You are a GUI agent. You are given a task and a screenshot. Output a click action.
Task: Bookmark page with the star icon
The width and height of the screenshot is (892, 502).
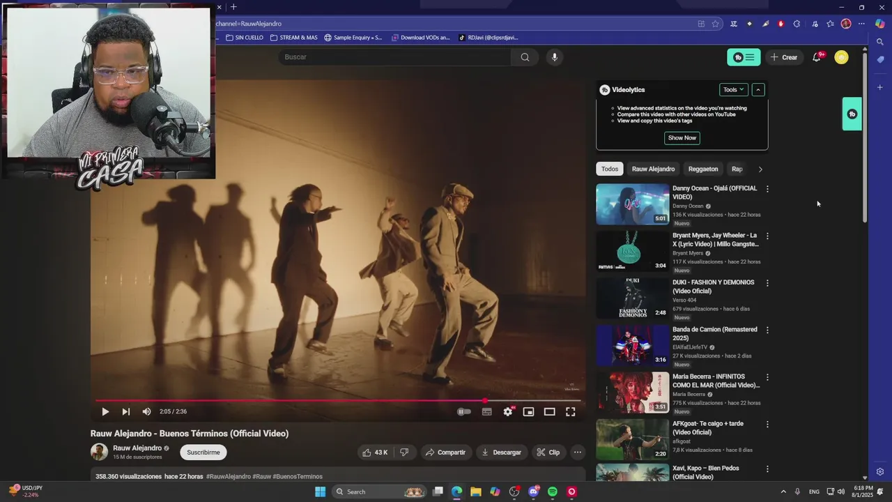coord(715,24)
